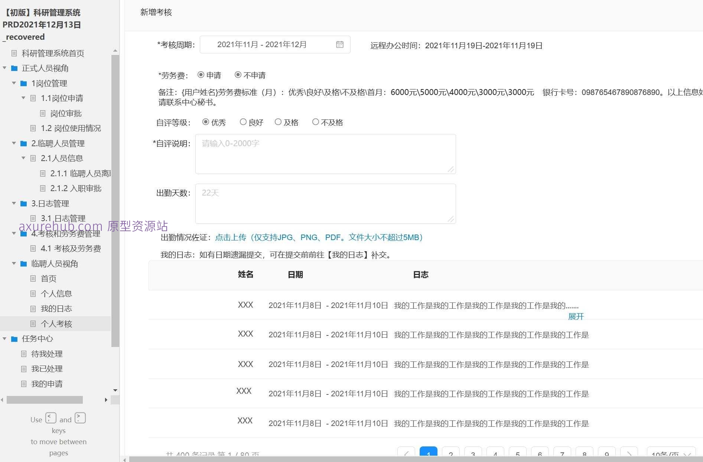Select 个人考核 page icon in sidebar
703x462 pixels.
(x=33, y=324)
